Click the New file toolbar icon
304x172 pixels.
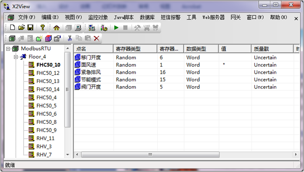tap(13, 27)
